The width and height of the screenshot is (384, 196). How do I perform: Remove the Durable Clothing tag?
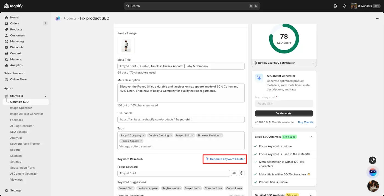click(x=171, y=136)
